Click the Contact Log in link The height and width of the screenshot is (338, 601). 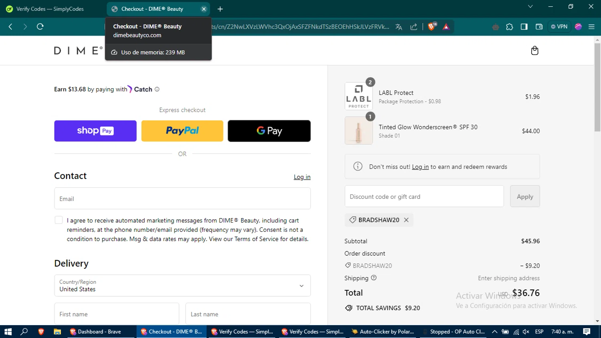coord(302,177)
